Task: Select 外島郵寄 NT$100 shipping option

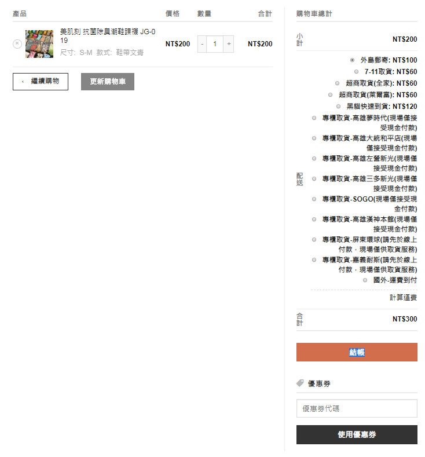Action: click(353, 60)
